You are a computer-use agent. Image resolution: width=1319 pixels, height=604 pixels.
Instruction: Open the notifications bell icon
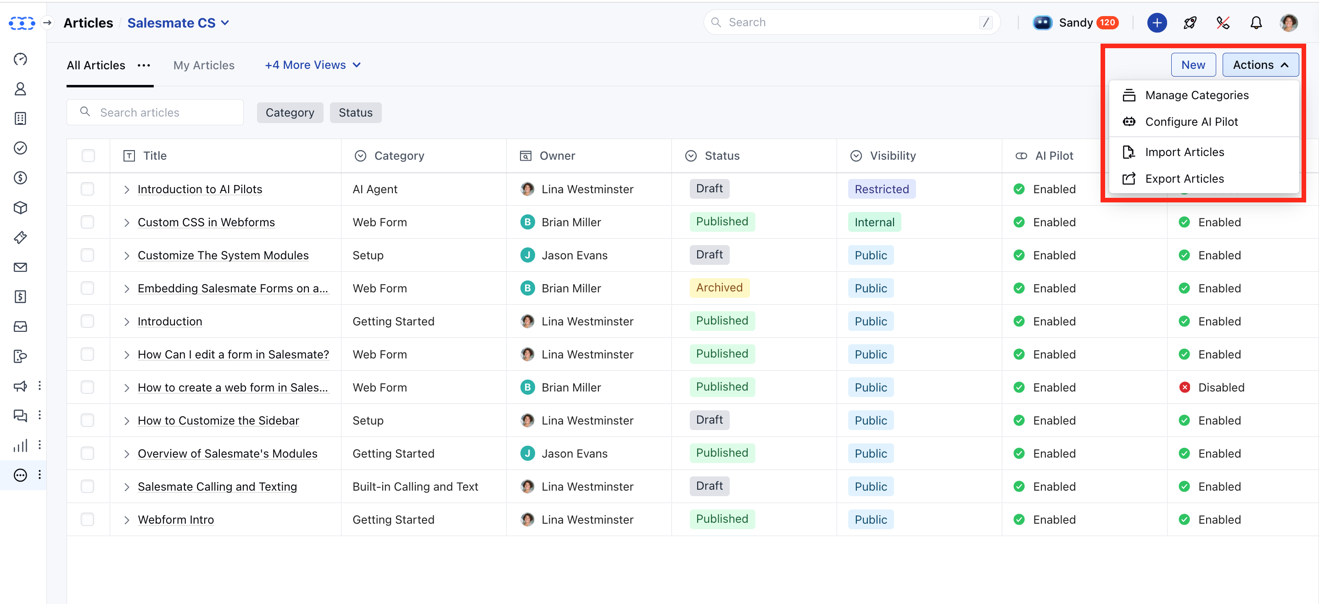1256,22
